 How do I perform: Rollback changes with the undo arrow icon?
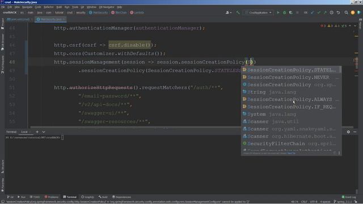[x=338, y=12]
